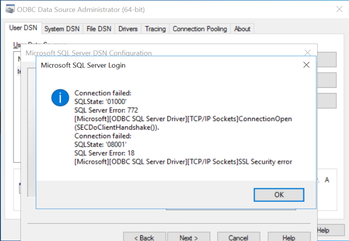Click the OK button in login dialog

(x=279, y=195)
